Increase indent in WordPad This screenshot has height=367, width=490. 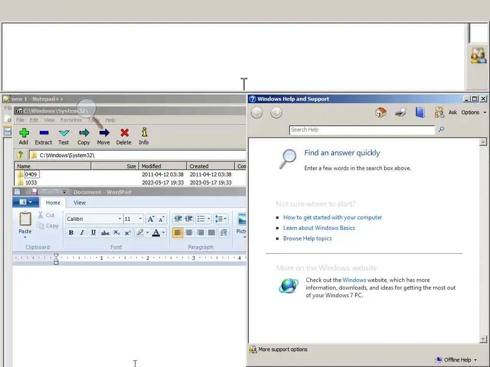[189, 219]
